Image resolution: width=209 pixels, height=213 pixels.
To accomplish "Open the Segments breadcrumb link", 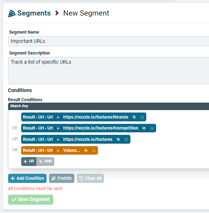I will click(34, 13).
